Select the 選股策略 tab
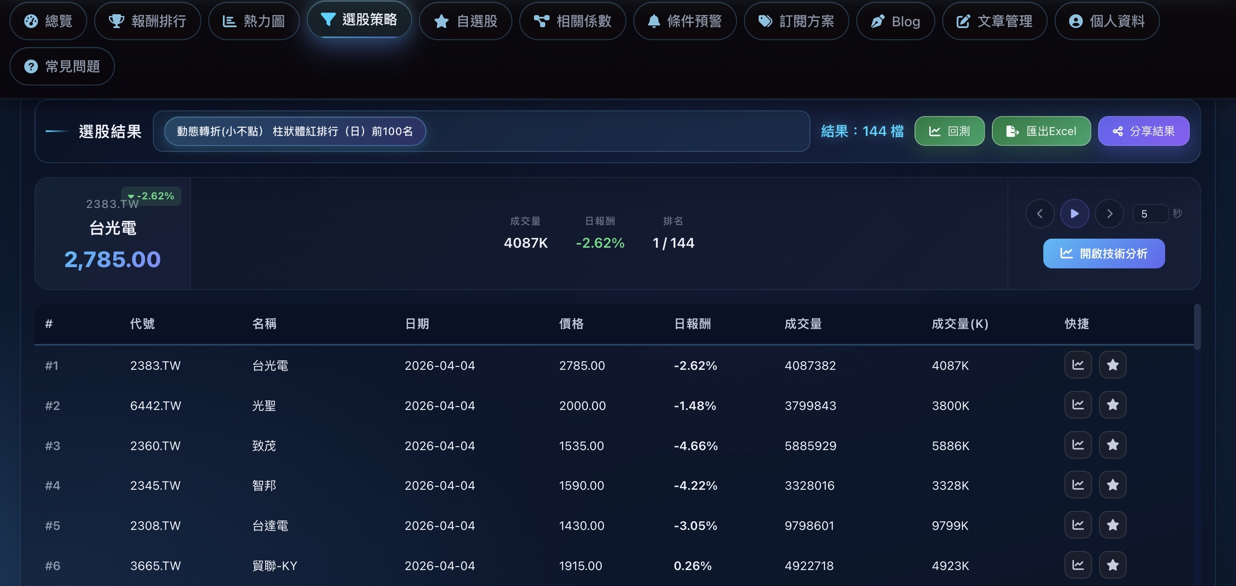 tap(359, 19)
